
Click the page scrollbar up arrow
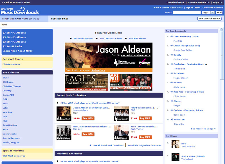tap(222, 29)
